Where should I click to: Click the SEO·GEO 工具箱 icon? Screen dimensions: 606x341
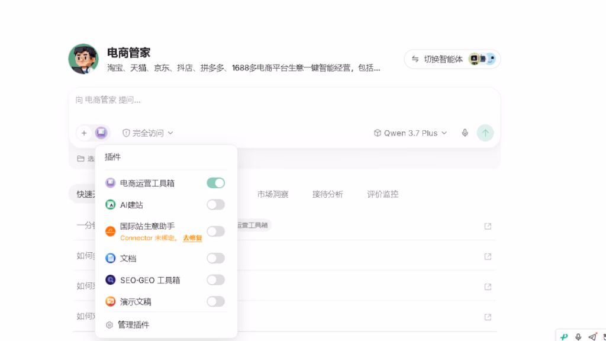pyautogui.click(x=110, y=279)
